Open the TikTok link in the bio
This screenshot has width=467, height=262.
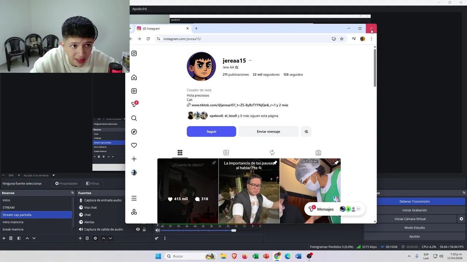[x=240, y=105]
